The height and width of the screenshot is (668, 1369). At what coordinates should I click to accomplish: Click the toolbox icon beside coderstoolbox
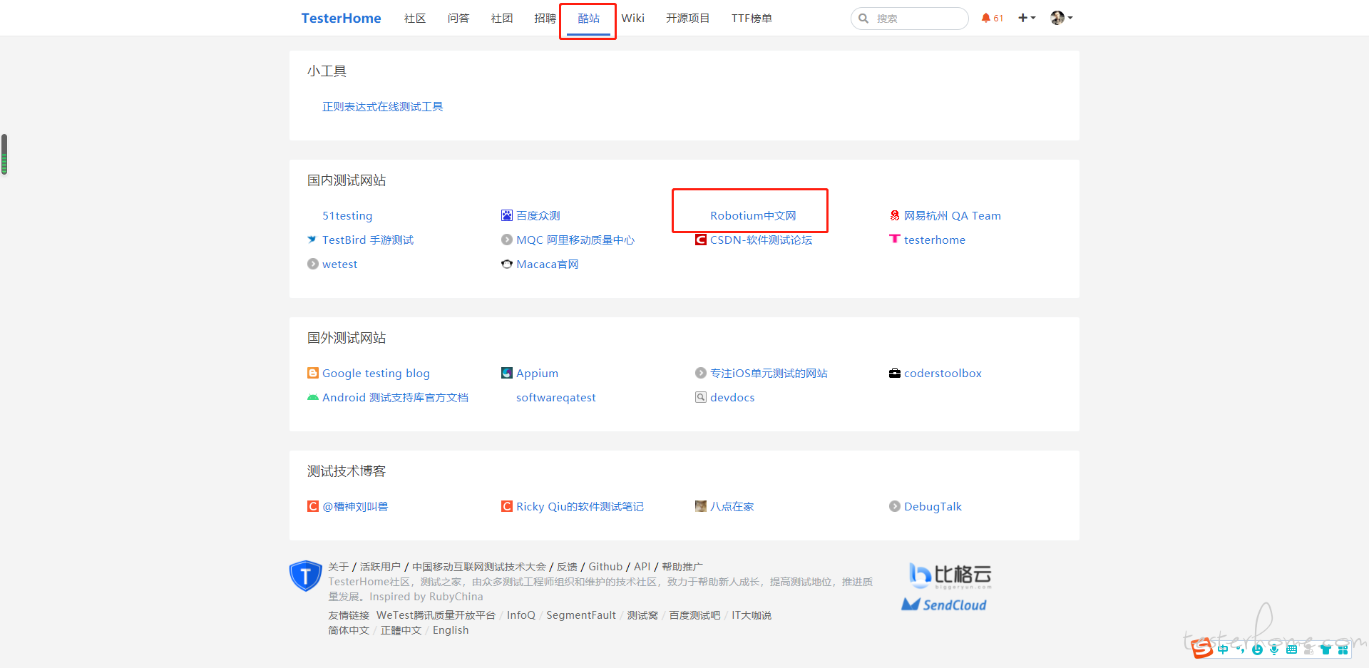tap(895, 373)
